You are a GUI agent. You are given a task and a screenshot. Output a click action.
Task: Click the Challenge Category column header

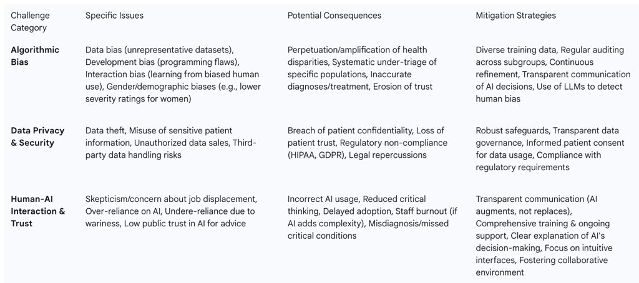30,21
